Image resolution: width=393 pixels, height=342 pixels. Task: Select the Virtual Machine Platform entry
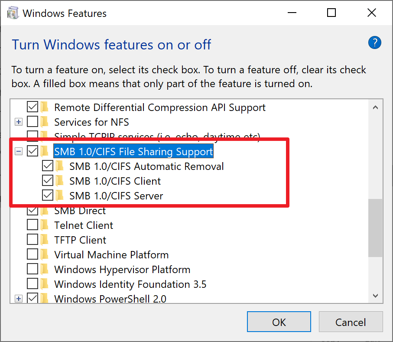tap(111, 255)
